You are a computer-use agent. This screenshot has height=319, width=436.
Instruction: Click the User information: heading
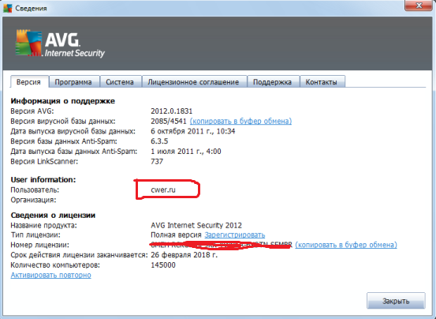click(x=43, y=179)
